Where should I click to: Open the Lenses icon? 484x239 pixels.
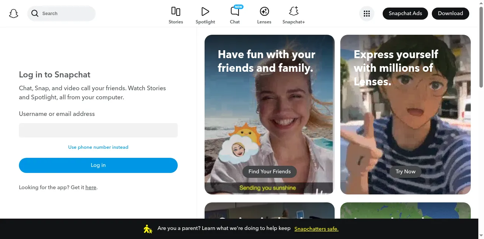pyautogui.click(x=264, y=11)
